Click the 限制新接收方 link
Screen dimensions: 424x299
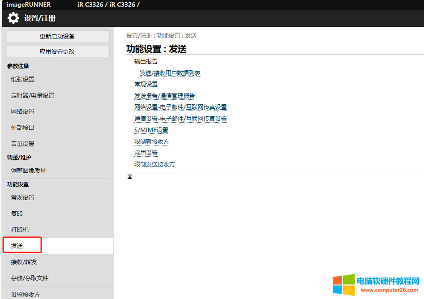coord(151,141)
